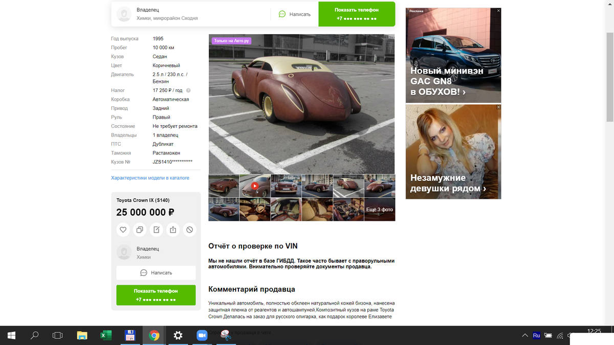This screenshot has height=345, width=614.
Task: Open Excel from the taskbar
Action: click(x=106, y=335)
